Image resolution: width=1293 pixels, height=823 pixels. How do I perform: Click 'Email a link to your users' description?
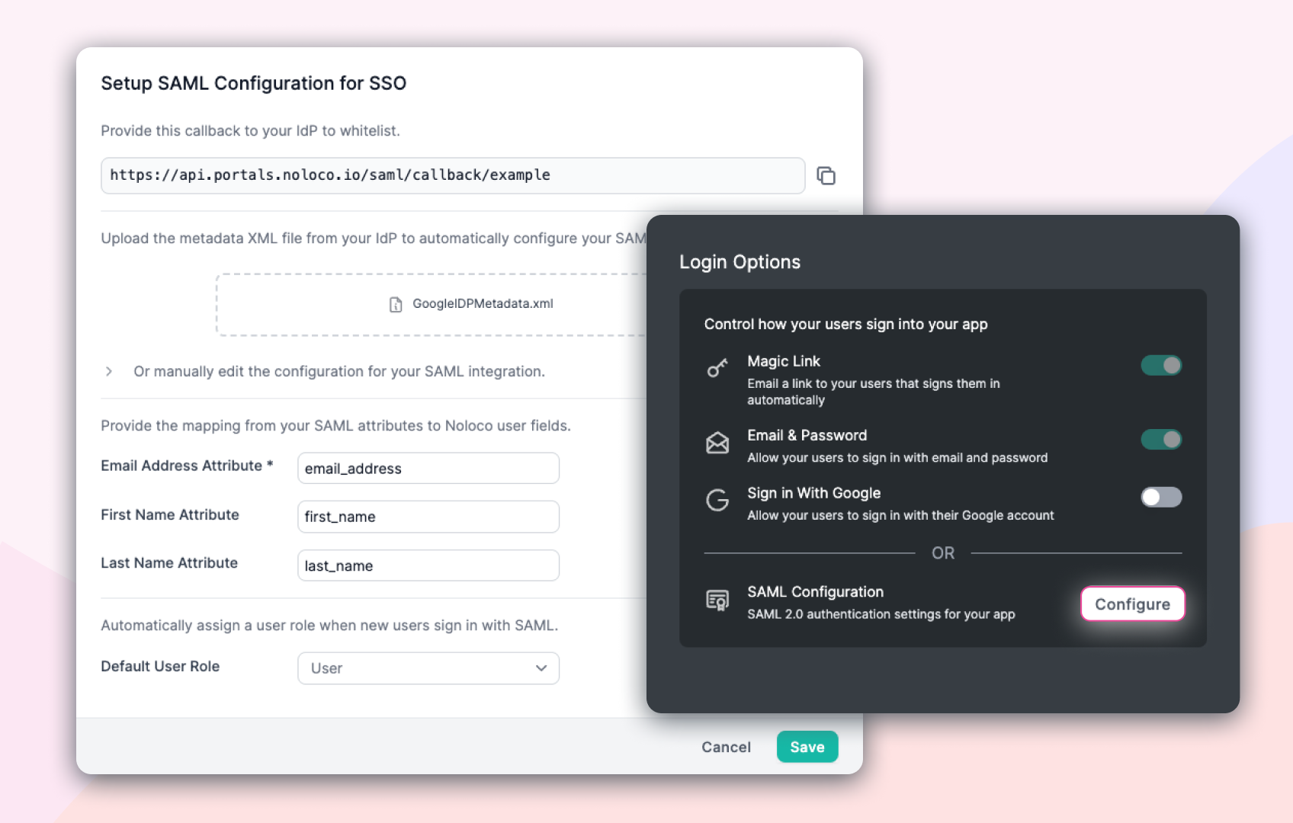pyautogui.click(x=873, y=392)
